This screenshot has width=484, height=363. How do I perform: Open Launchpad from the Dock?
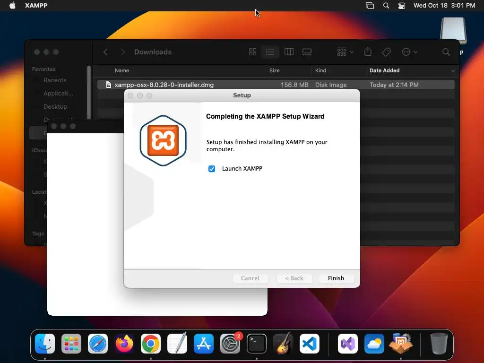coord(71,344)
